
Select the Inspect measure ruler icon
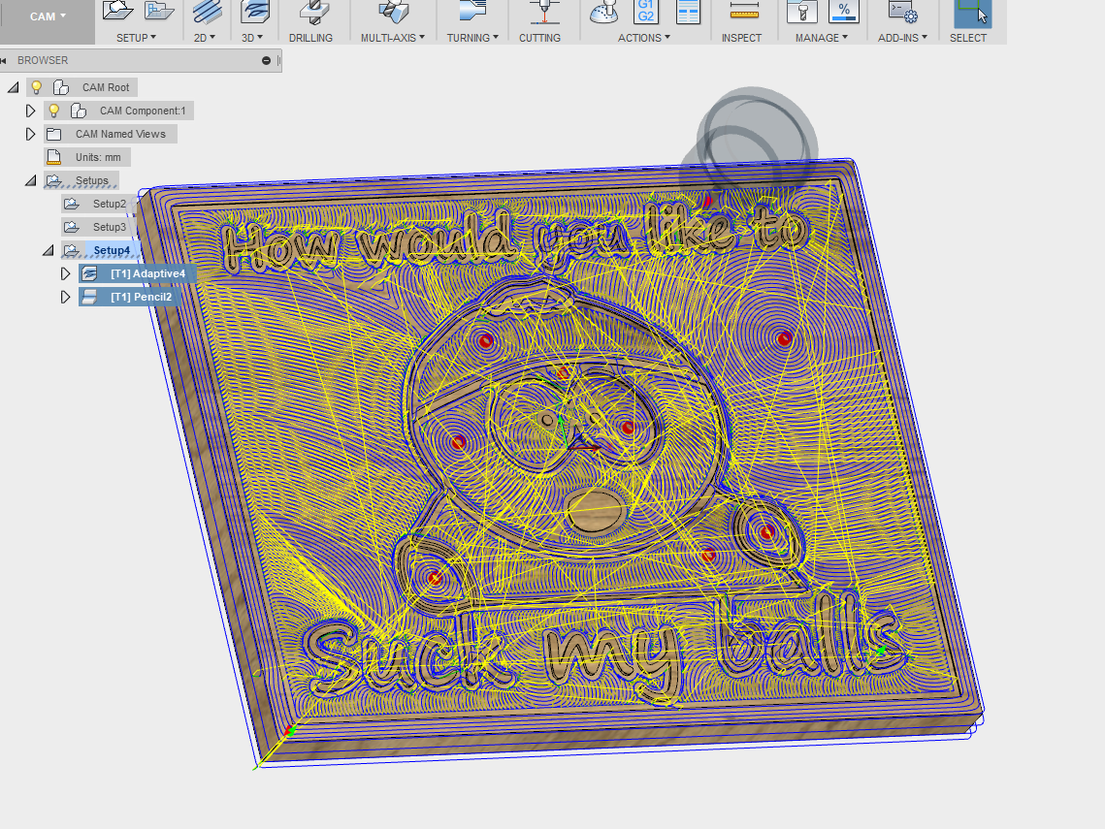(x=742, y=12)
